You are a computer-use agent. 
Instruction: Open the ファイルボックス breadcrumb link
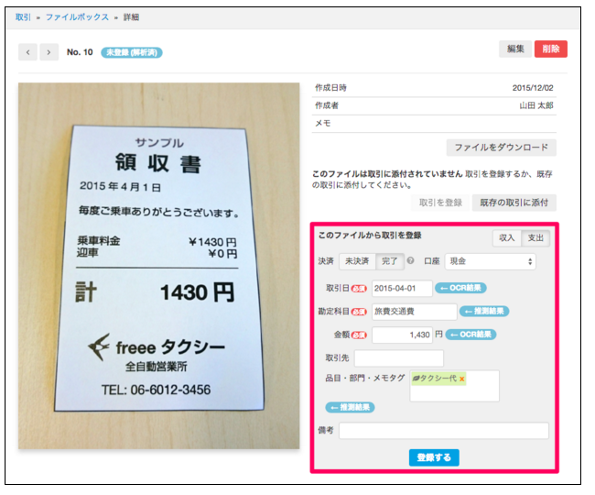pyautogui.click(x=77, y=17)
